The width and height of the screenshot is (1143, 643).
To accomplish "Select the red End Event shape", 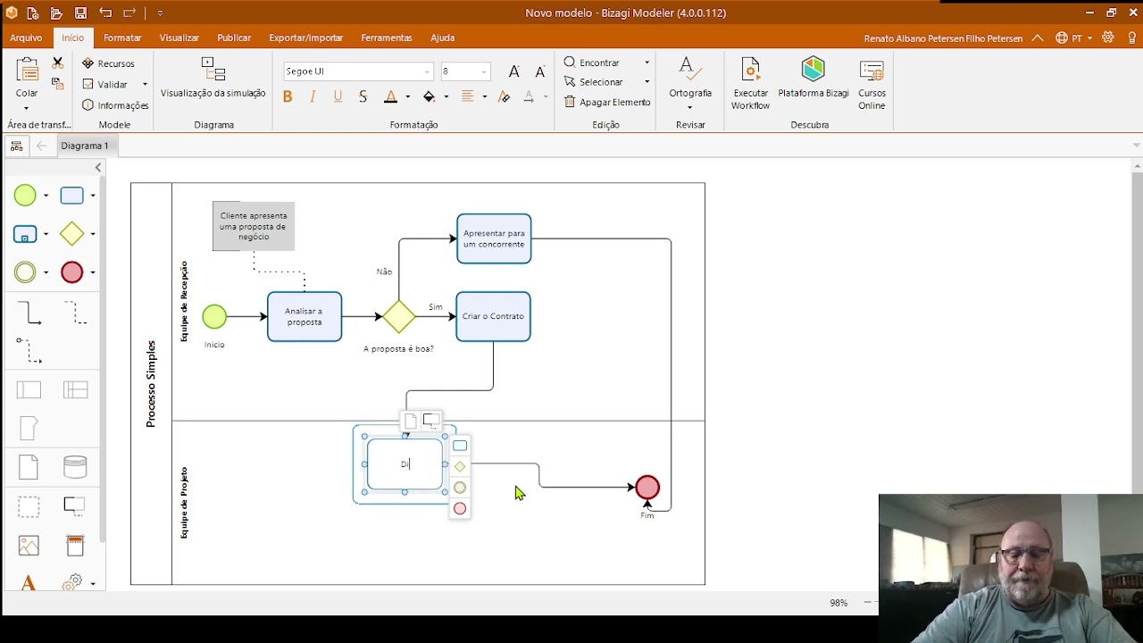I will [x=71, y=272].
